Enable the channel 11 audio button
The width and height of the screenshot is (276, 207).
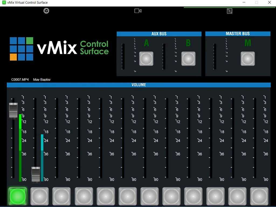237,196
